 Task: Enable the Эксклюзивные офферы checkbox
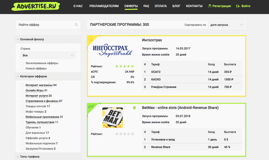(x=22, y=63)
